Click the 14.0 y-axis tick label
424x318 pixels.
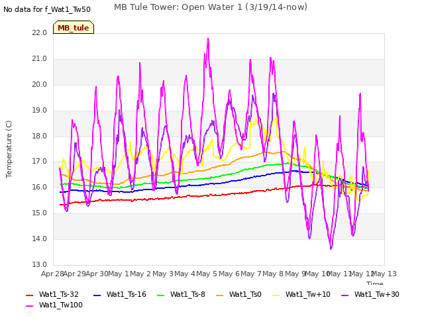point(40,238)
